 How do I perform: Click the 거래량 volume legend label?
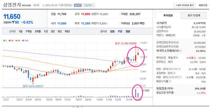point(146,90)
